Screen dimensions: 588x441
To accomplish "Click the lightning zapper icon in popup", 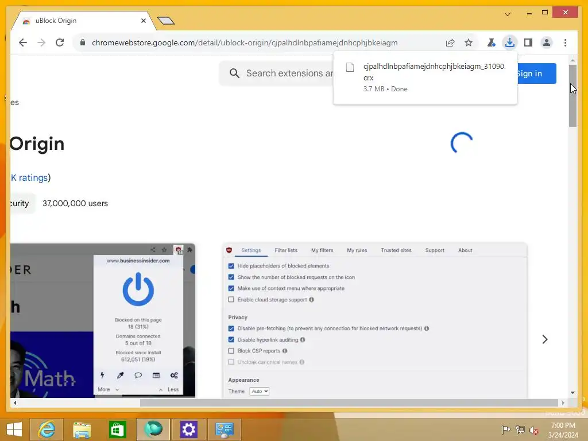I will click(102, 375).
